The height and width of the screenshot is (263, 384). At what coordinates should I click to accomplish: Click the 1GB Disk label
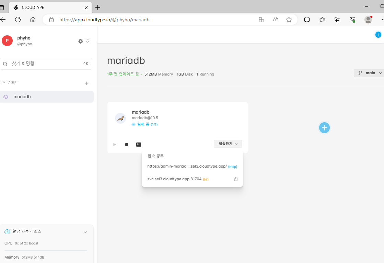pos(185,74)
